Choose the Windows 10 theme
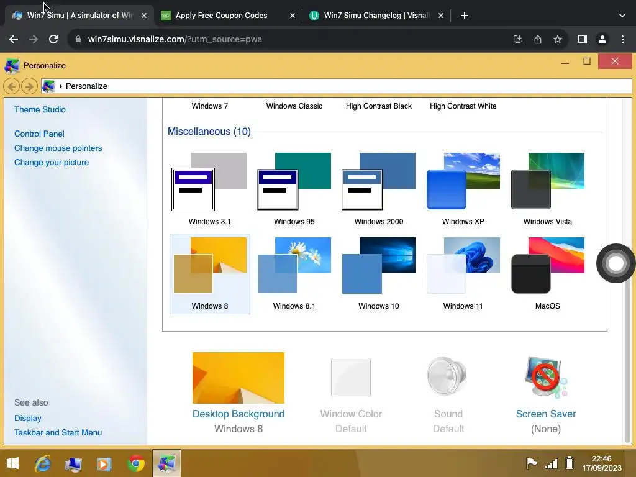The height and width of the screenshot is (477, 636). pos(378,273)
